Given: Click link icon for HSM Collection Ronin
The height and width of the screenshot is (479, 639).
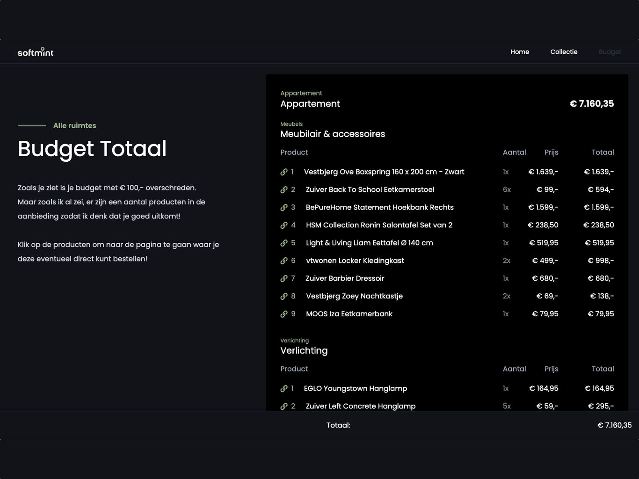Looking at the screenshot, I should point(284,225).
